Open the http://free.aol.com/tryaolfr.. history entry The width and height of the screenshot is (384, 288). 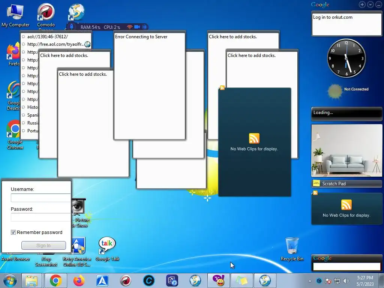tap(56, 44)
